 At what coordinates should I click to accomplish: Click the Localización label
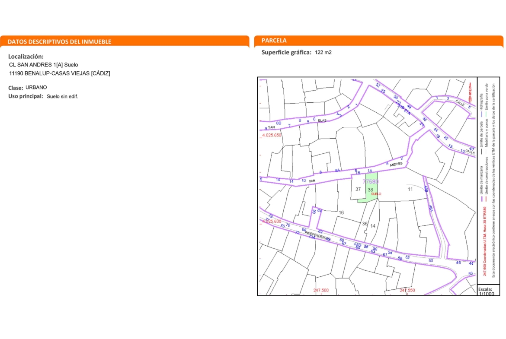point(26,57)
